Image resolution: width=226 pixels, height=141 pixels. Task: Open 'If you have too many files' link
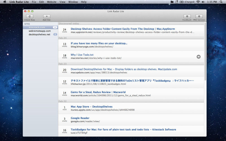click(x=99, y=43)
